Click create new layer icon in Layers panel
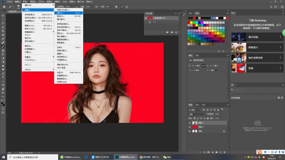The width and height of the screenshot is (285, 160). (x=220, y=152)
